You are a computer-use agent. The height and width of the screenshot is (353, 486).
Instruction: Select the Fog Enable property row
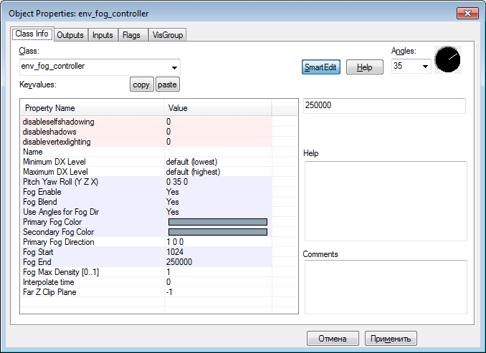[x=93, y=192]
